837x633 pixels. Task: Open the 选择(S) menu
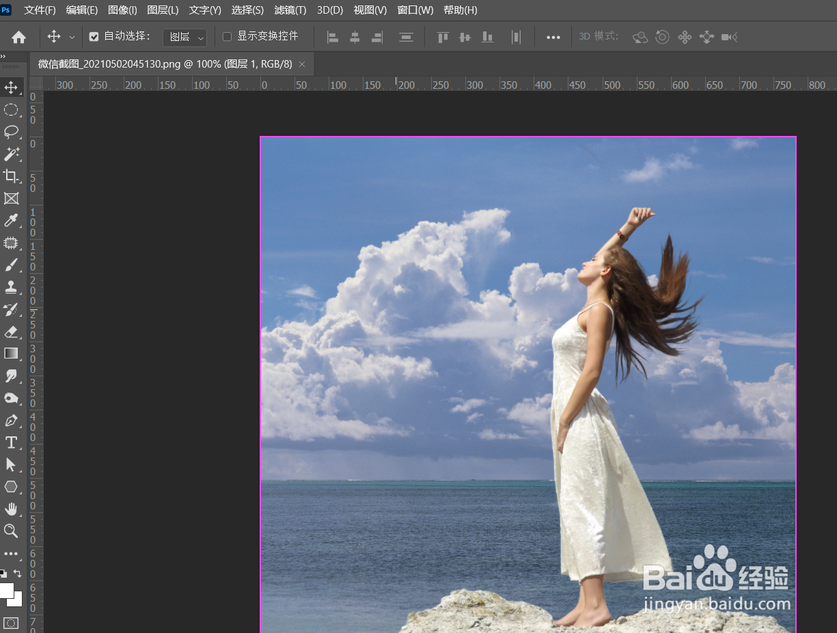point(247,10)
